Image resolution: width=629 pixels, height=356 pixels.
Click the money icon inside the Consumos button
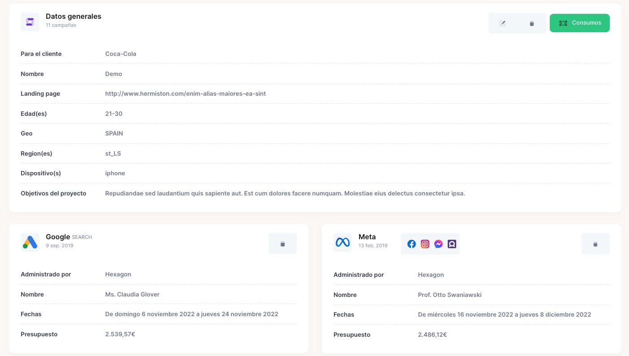563,23
